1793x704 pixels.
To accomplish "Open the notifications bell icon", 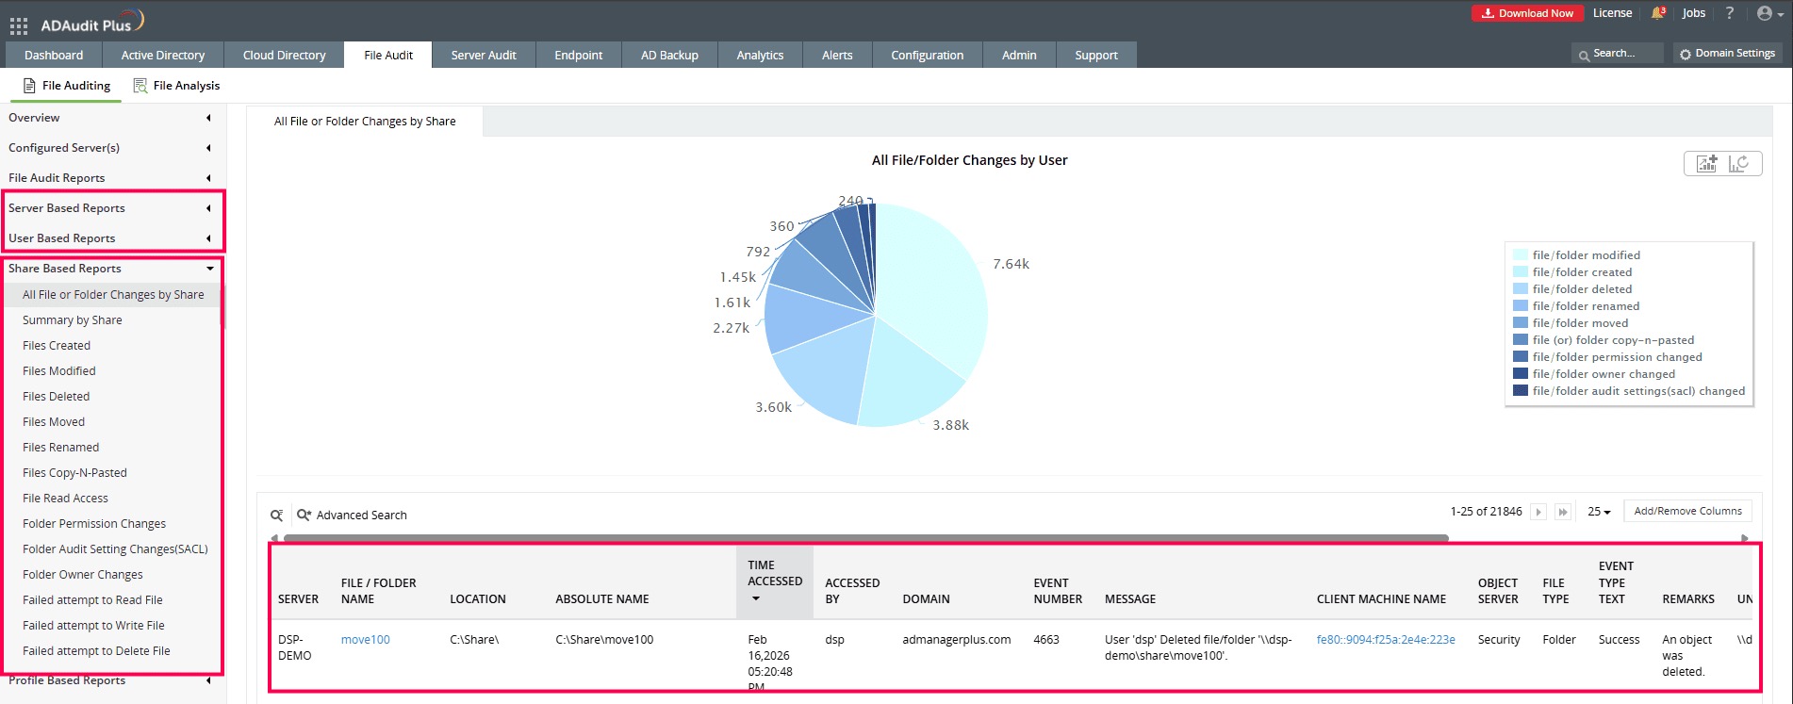I will [1658, 13].
